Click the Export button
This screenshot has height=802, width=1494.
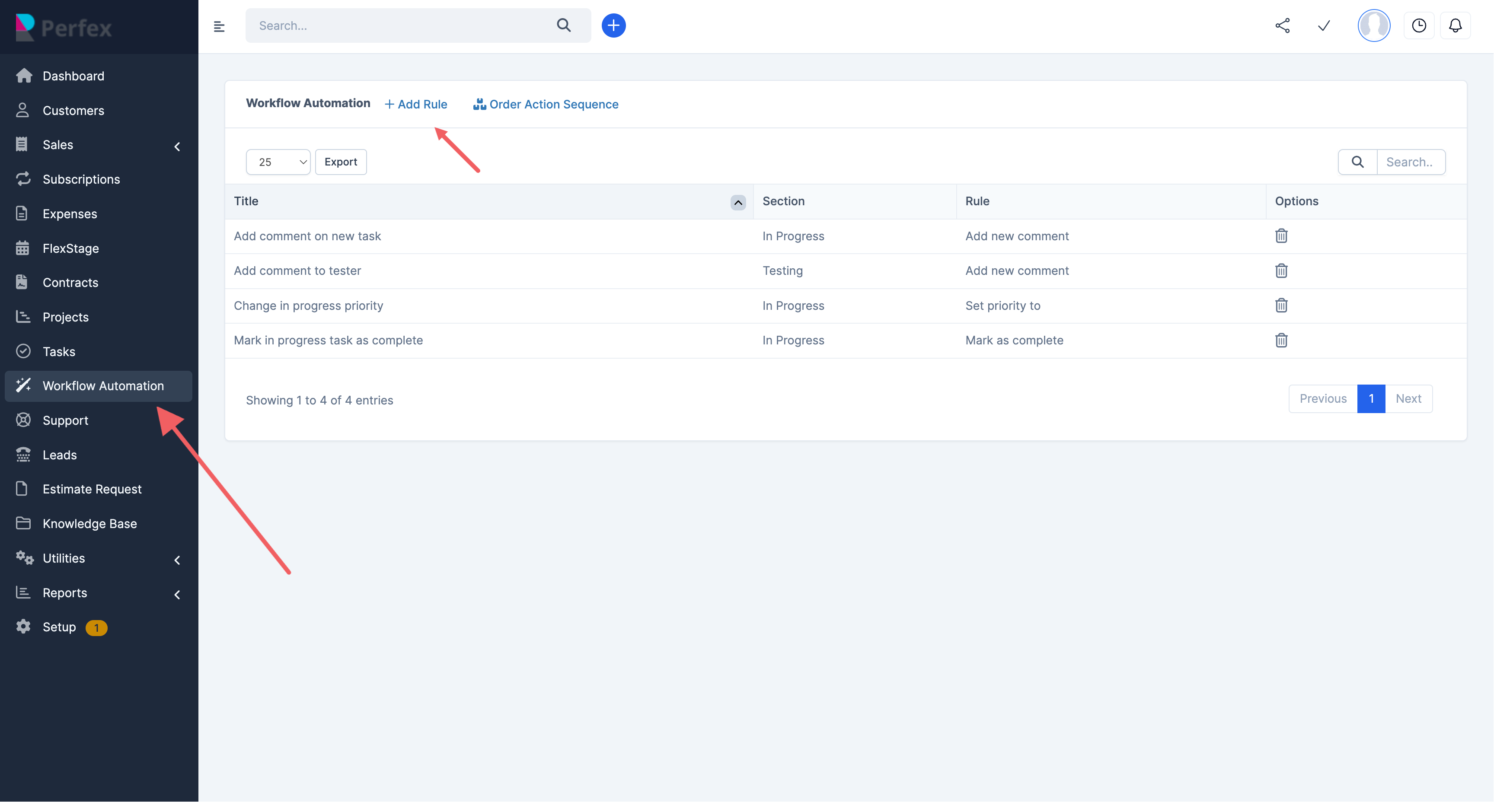coord(341,162)
